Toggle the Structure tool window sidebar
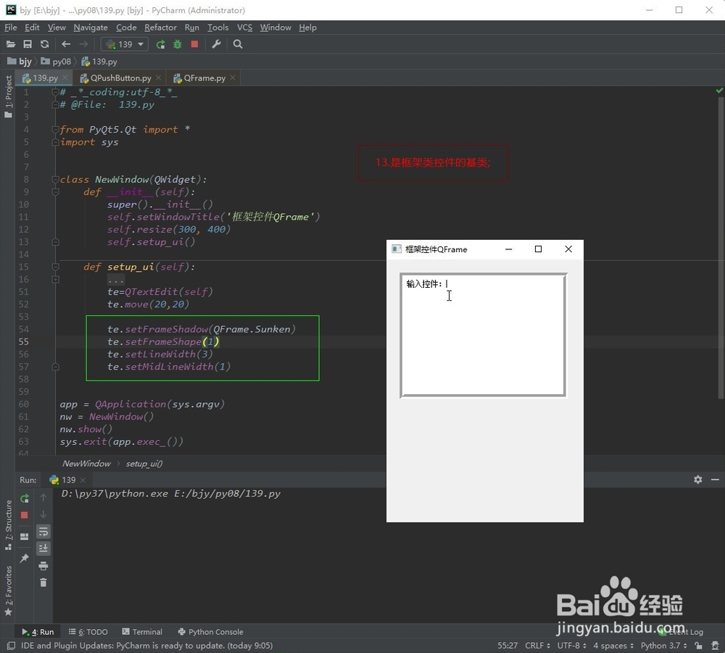 coord(8,525)
